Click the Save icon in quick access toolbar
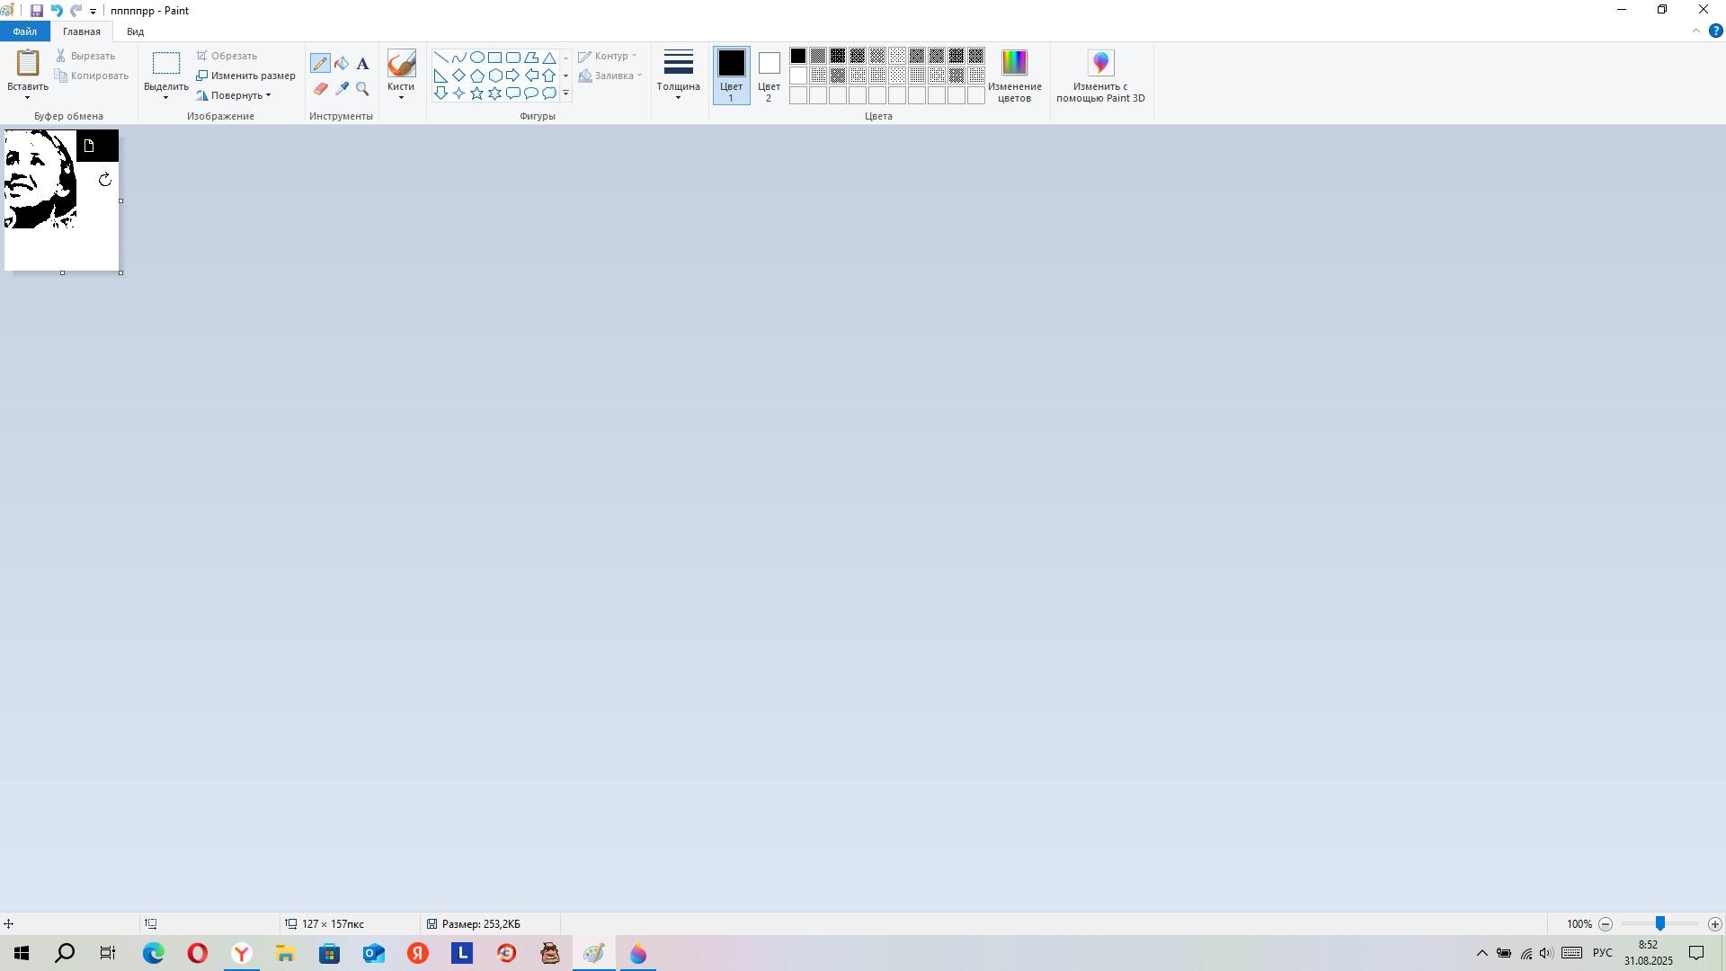This screenshot has width=1726, height=971. click(37, 11)
